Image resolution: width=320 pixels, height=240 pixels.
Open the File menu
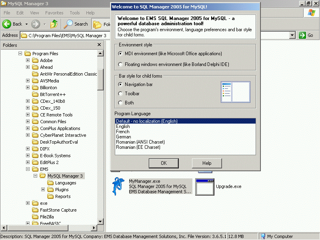coord(7,13)
